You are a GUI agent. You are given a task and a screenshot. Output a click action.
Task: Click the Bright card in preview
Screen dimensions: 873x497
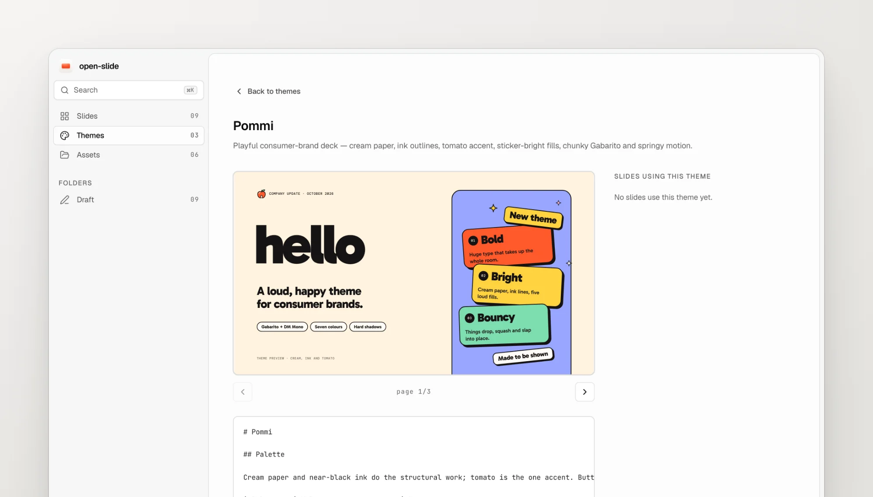518,286
